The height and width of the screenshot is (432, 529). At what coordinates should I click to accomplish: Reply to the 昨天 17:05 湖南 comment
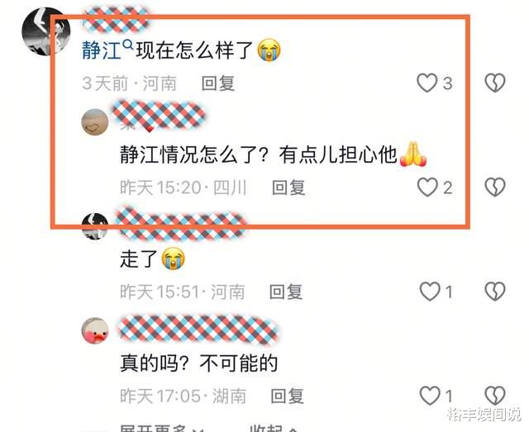click(x=287, y=396)
